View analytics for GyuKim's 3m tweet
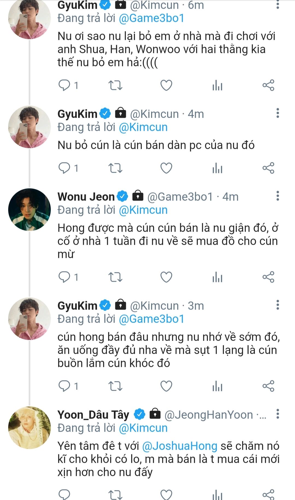The height and width of the screenshot is (500, 295). click(217, 386)
